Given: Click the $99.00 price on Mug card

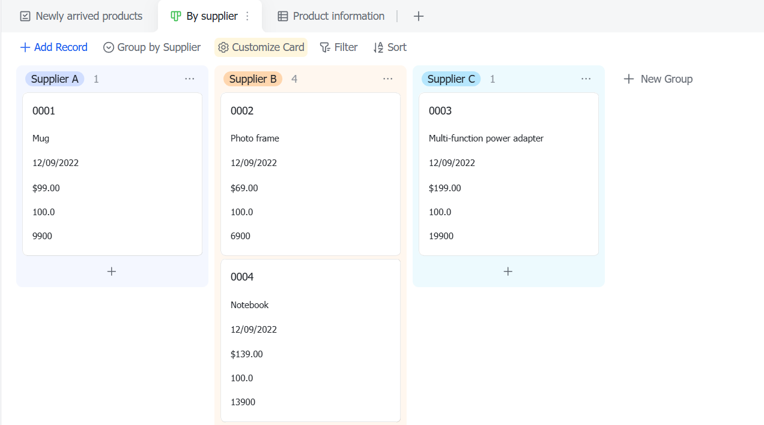Looking at the screenshot, I should pos(46,188).
